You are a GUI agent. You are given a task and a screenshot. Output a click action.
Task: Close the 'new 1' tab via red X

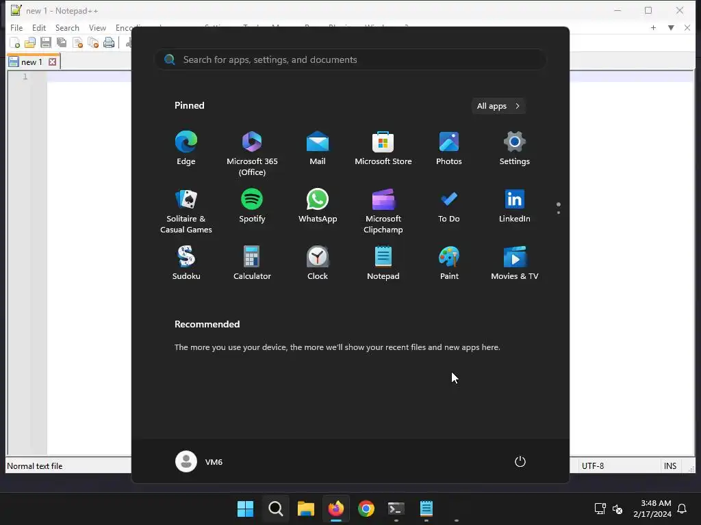tap(52, 62)
